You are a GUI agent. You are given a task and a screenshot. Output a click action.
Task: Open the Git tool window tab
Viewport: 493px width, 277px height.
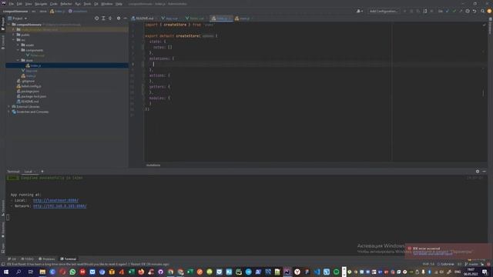(x=12, y=259)
